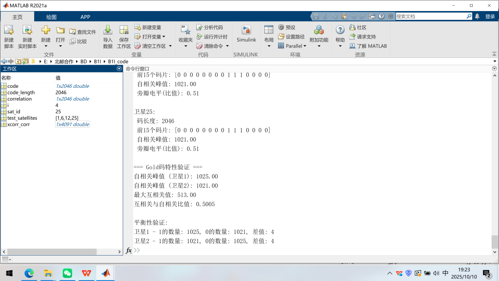Expand 清空工作区 (Clear Workspace) dropdown arrow
The width and height of the screenshot is (499, 281).
[170, 46]
